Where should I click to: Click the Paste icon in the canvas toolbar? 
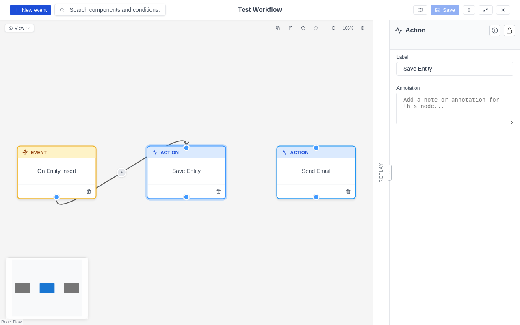[x=291, y=28]
